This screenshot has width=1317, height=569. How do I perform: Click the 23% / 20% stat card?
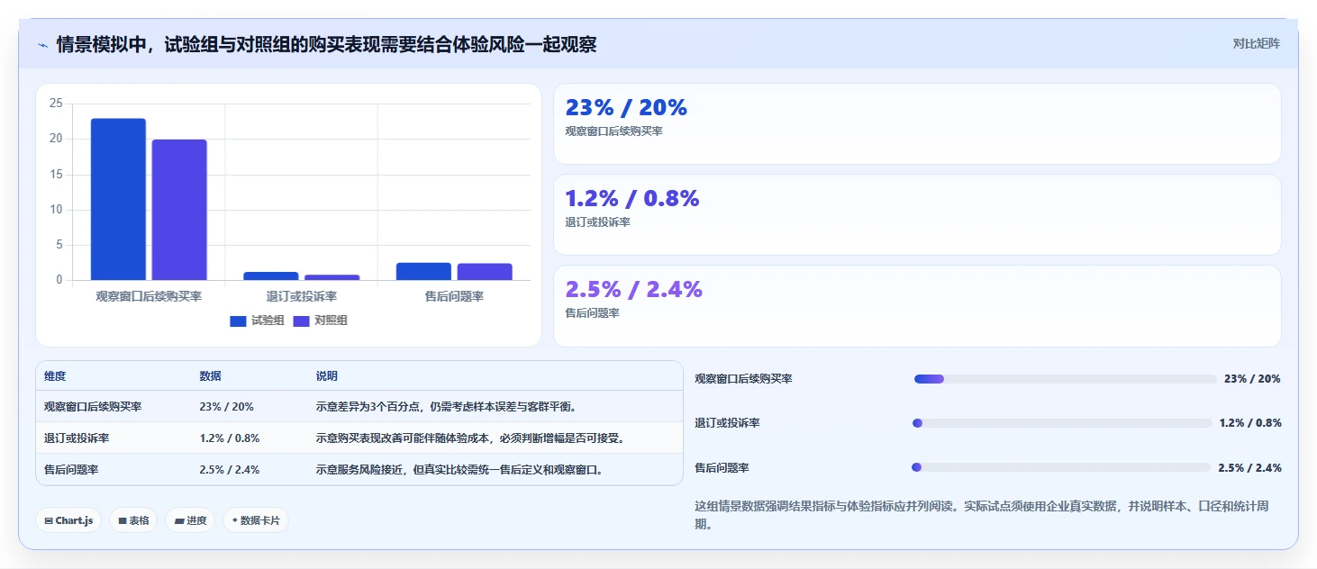(x=917, y=124)
